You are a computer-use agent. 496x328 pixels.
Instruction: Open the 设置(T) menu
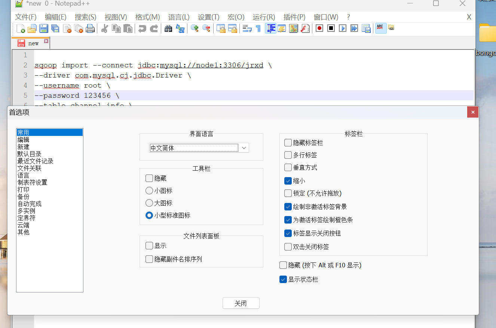pyautogui.click(x=209, y=17)
